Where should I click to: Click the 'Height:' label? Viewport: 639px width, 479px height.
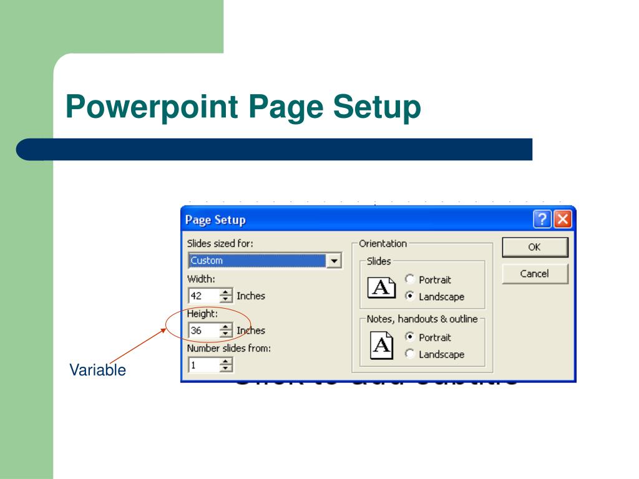tap(202, 314)
